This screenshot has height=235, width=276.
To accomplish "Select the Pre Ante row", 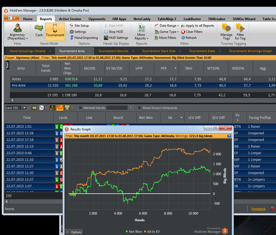I will click(x=143, y=85).
